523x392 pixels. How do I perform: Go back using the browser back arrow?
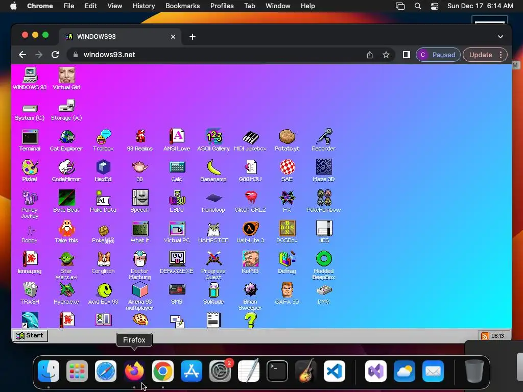tap(22, 55)
